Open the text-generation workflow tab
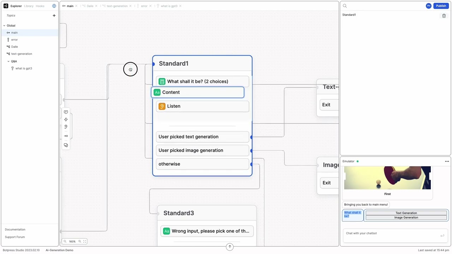The image size is (452, 254). click(117, 6)
